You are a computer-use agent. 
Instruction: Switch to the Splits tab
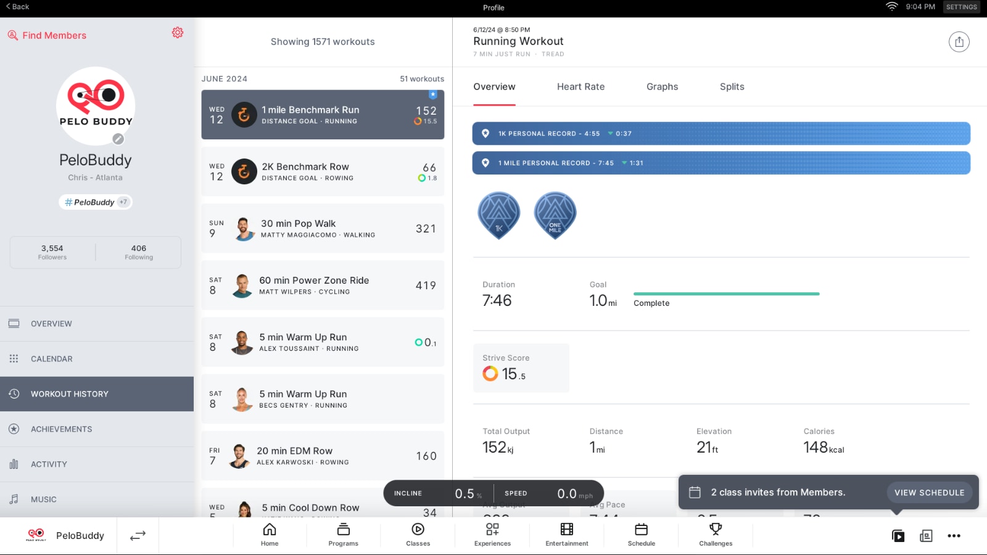(x=732, y=87)
